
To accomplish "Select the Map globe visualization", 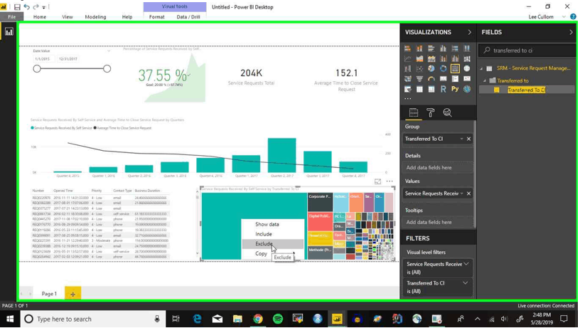I will (467, 68).
